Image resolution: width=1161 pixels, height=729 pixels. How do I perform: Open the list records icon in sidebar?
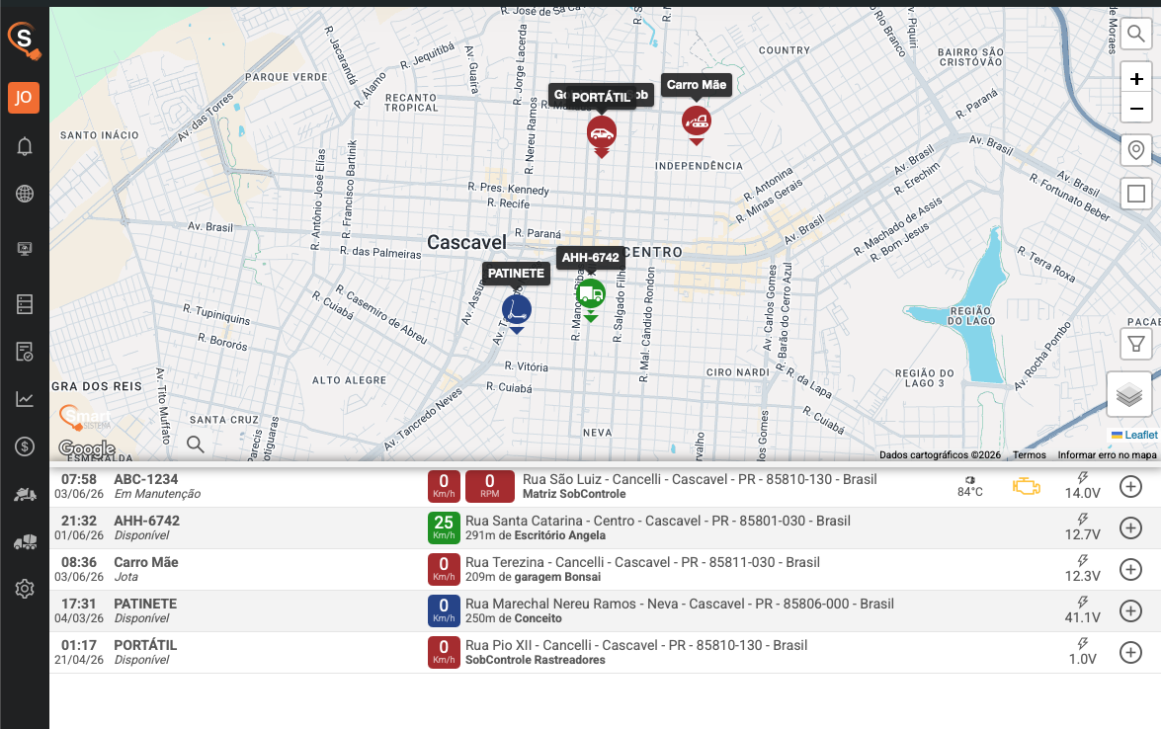click(25, 304)
